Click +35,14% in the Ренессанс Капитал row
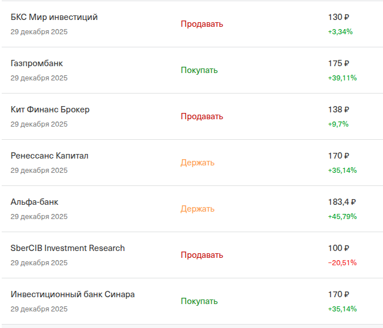Viewport: 383px width, 328px height. (x=342, y=171)
